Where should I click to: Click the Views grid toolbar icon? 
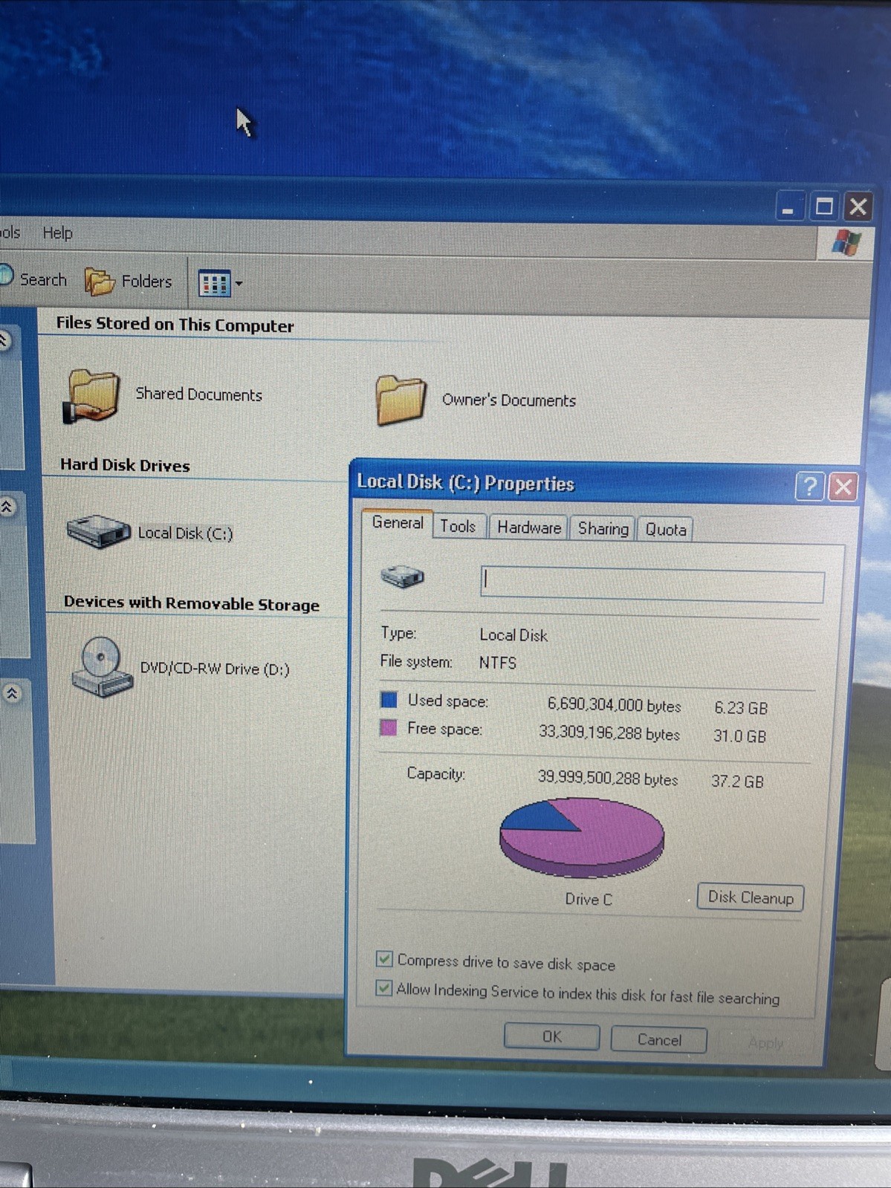pos(215,283)
